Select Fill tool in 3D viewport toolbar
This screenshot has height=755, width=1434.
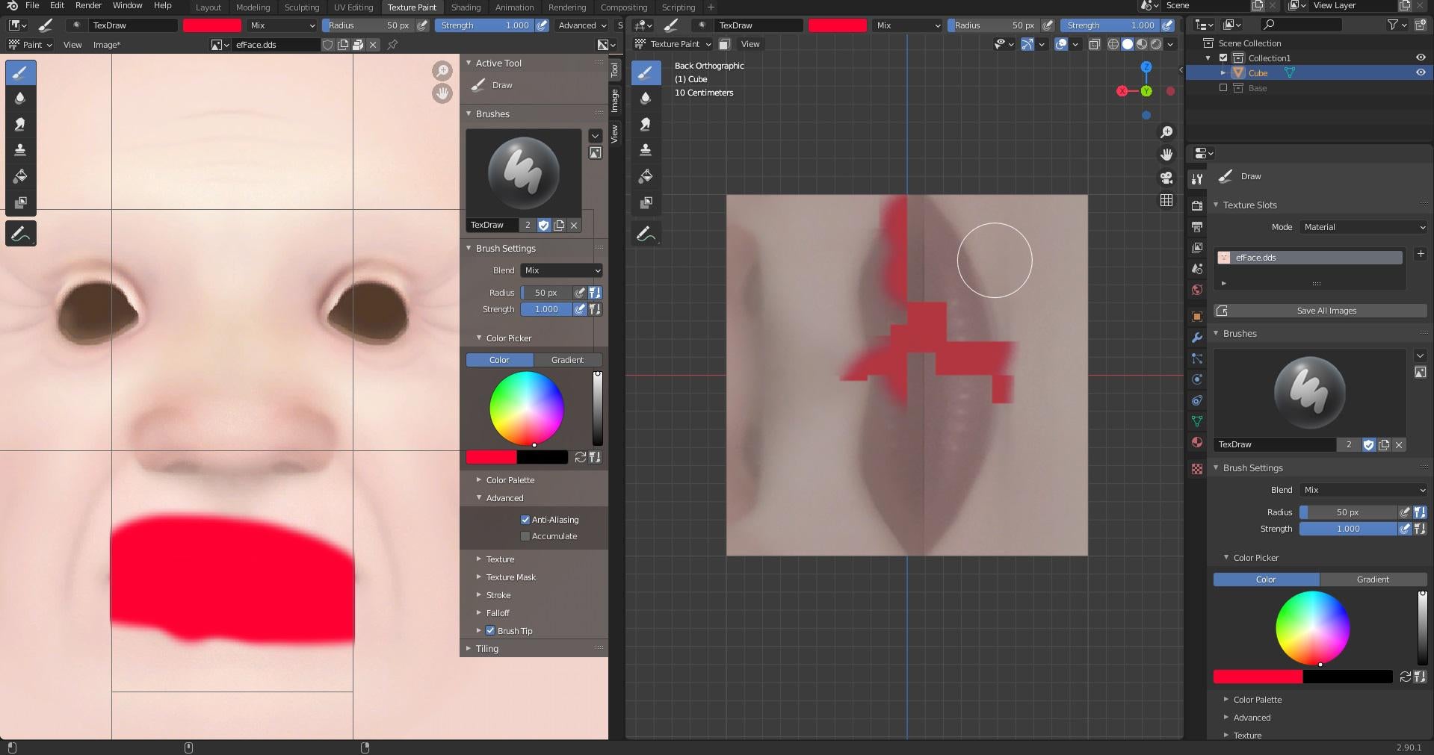[646, 176]
